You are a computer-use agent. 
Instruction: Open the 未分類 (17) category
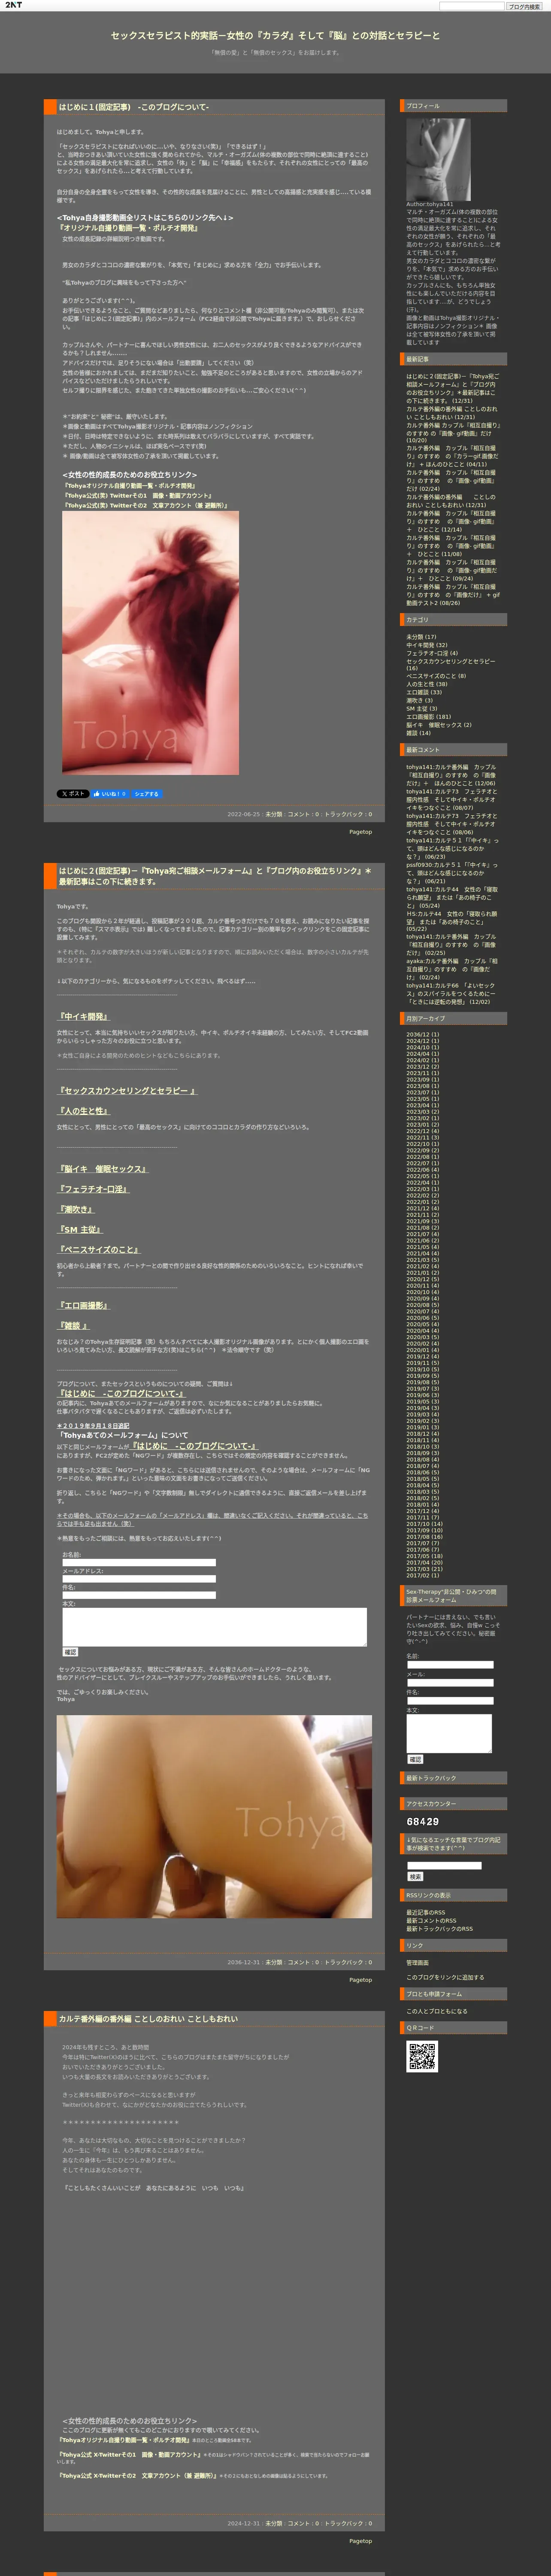pyautogui.click(x=421, y=637)
